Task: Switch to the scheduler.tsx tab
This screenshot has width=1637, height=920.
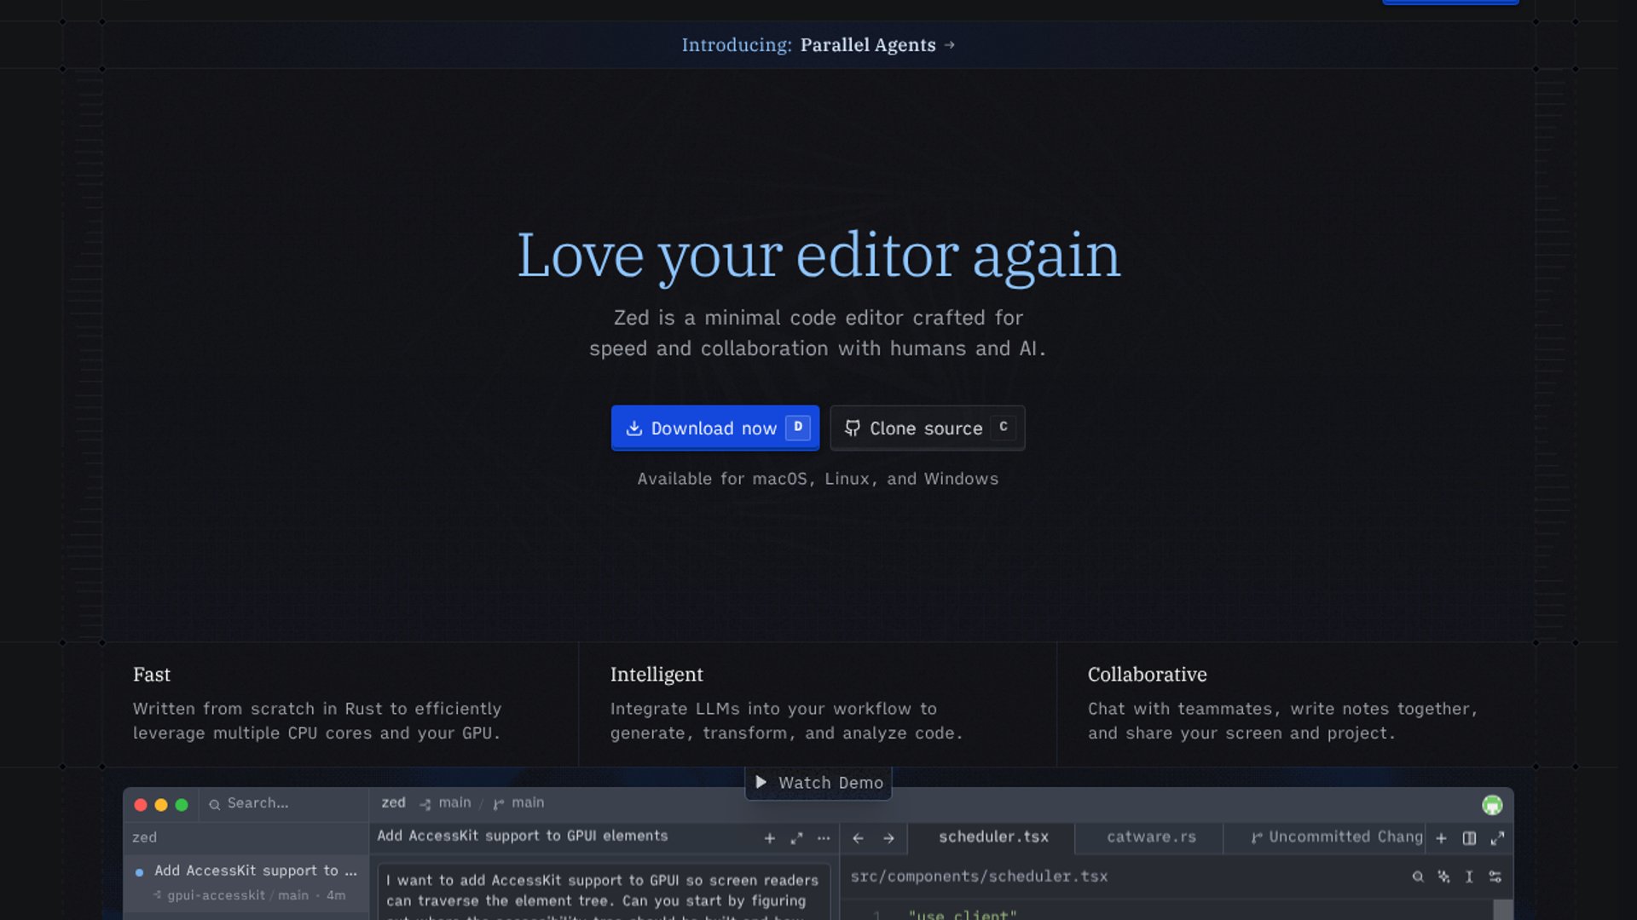Action: pos(993,837)
